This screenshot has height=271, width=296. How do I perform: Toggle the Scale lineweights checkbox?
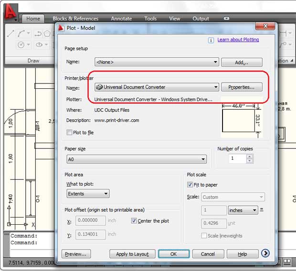(x=204, y=236)
